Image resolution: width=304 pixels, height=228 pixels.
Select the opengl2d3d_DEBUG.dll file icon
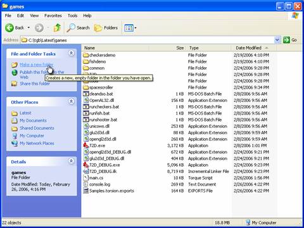[x=85, y=152]
